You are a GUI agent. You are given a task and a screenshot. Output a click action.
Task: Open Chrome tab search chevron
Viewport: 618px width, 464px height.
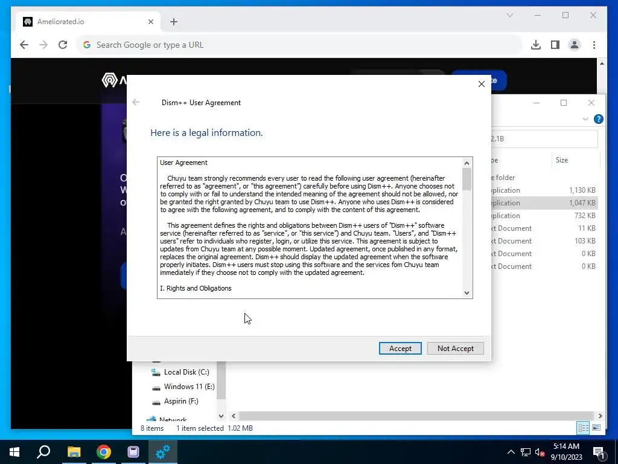(509, 15)
